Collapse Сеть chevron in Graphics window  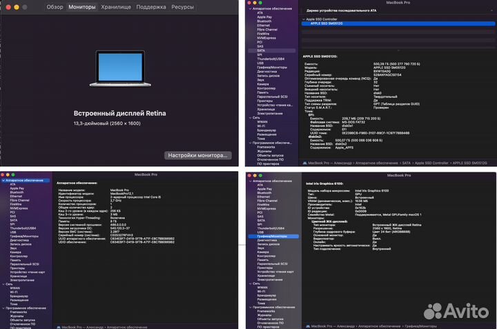[x=251, y=283]
